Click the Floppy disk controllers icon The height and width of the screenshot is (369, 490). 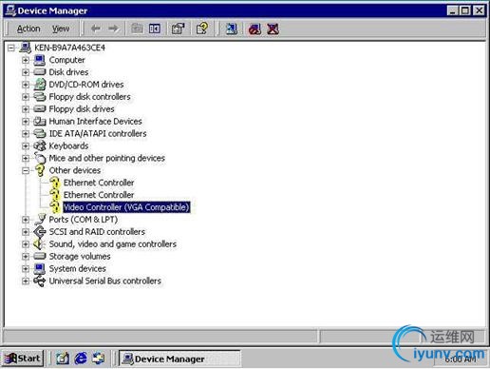(x=40, y=97)
